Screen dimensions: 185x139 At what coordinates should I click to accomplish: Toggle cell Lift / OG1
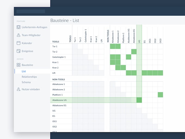pos(150,73)
